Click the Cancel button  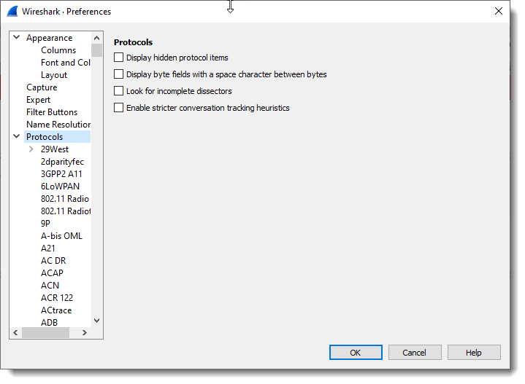(414, 353)
